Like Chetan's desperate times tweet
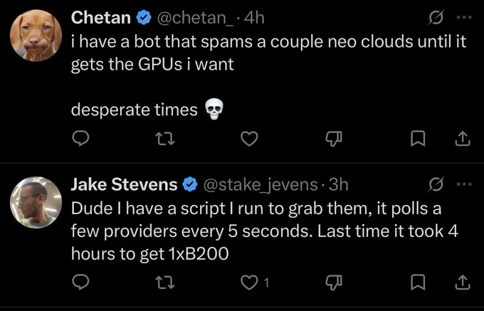 coord(249,139)
